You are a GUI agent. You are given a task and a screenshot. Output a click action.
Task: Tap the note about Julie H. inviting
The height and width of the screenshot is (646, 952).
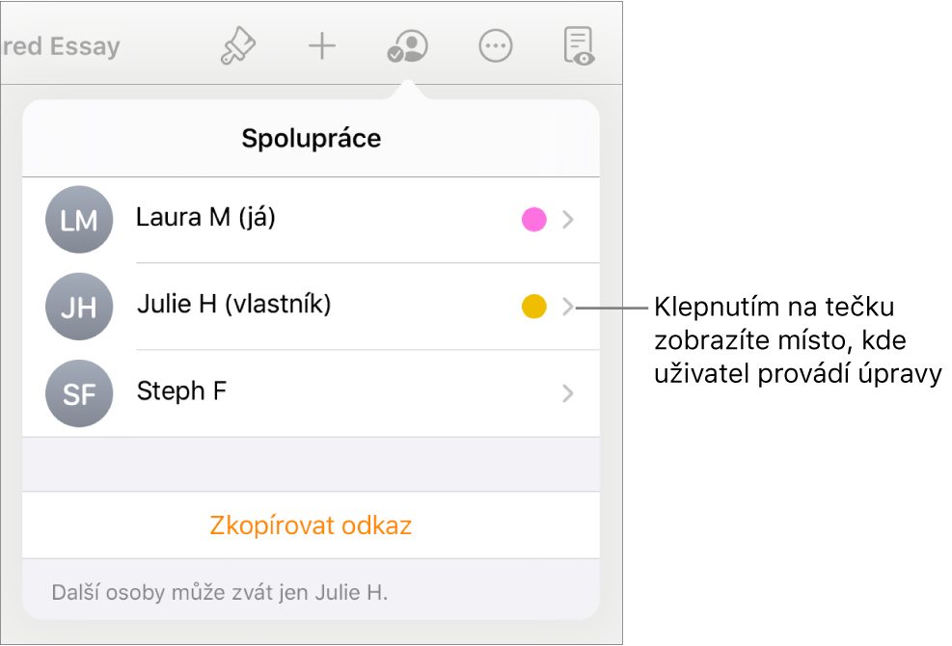(220, 591)
